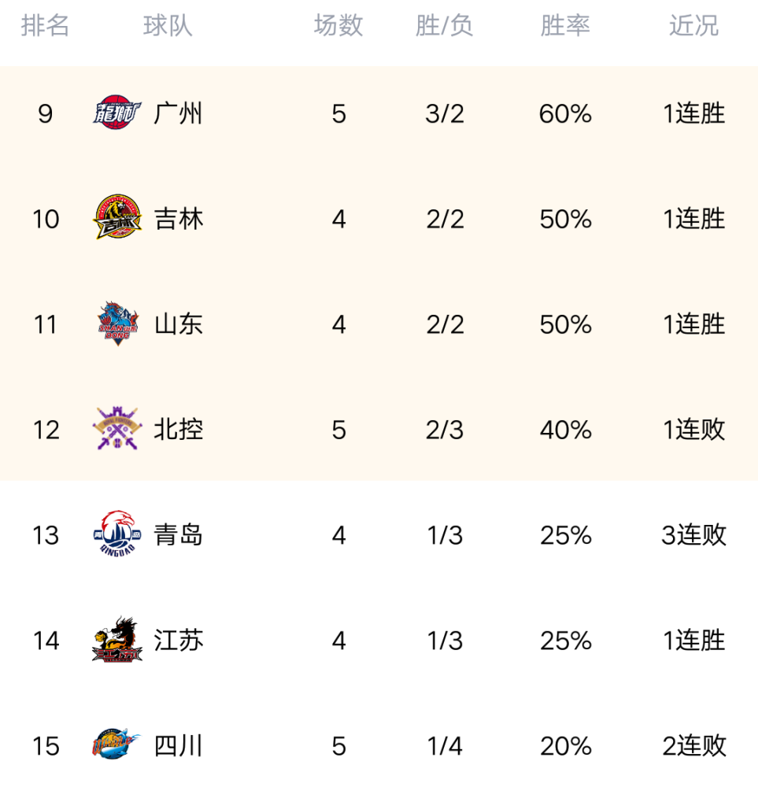The height and width of the screenshot is (787, 758).
Task: Select the Shandong team logo
Action: [x=117, y=323]
